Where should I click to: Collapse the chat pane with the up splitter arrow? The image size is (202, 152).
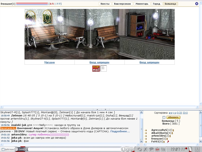pyautogui.click(x=97, y=109)
